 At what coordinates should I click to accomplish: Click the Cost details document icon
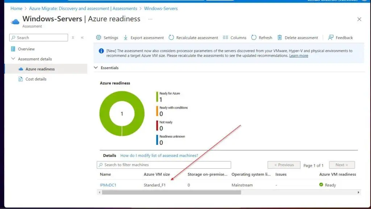(x=21, y=79)
